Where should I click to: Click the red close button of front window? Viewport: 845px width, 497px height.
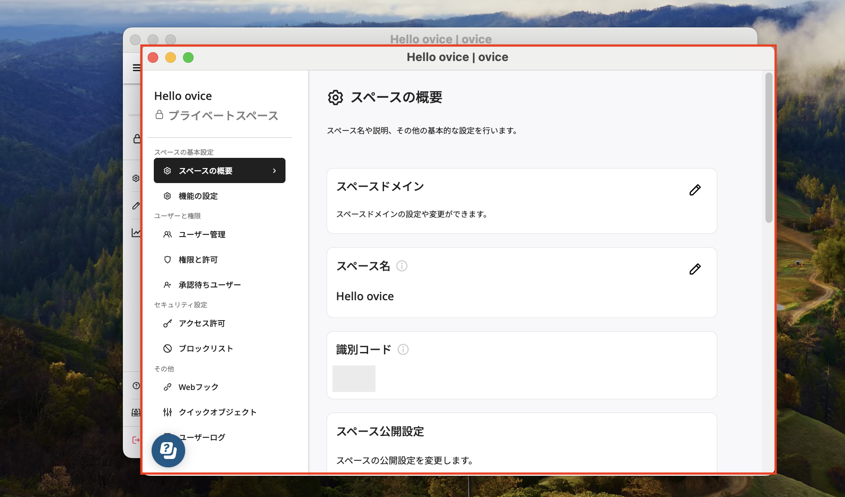pyautogui.click(x=153, y=57)
